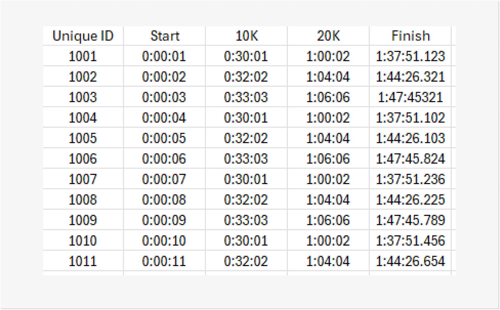Click the finish time 1:47:45321

pyautogui.click(x=410, y=97)
